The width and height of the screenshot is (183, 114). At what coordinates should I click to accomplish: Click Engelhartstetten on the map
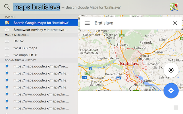click(108, 58)
